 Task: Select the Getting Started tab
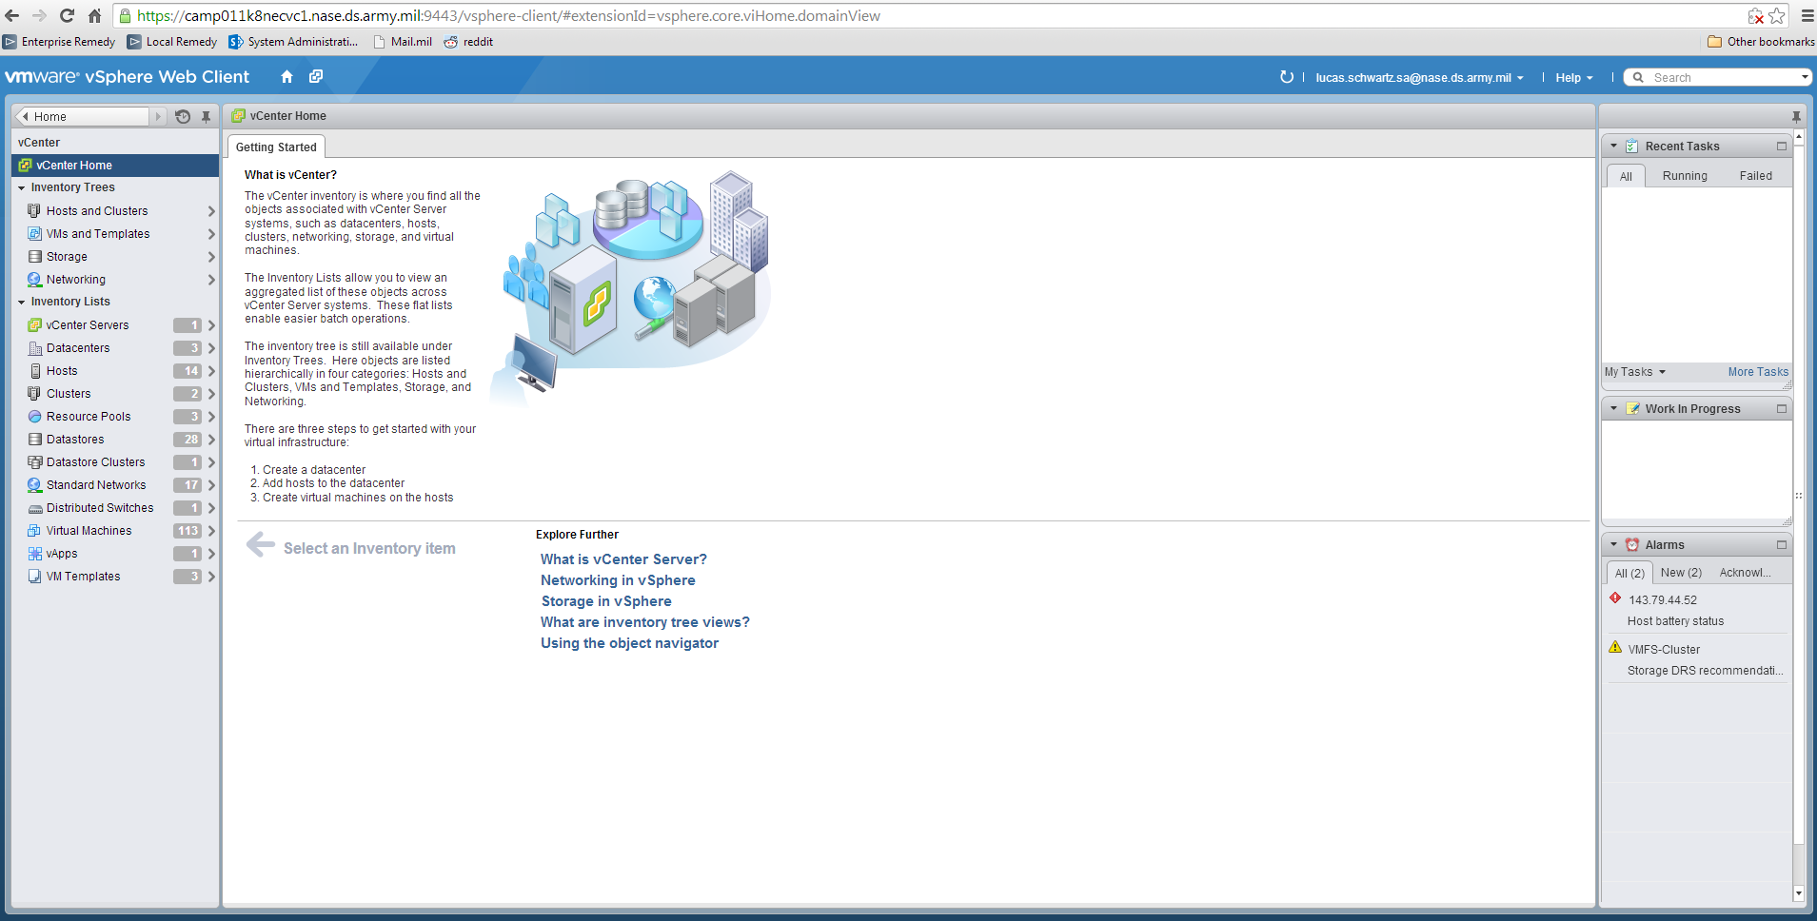[x=276, y=147]
